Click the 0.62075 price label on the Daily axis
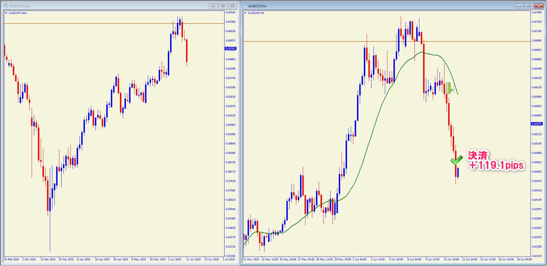Image resolution: width=547 pixels, height=266 pixels. pos(231,106)
